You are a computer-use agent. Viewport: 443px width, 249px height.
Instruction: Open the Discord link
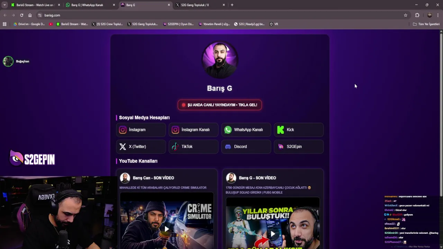tap(246, 147)
